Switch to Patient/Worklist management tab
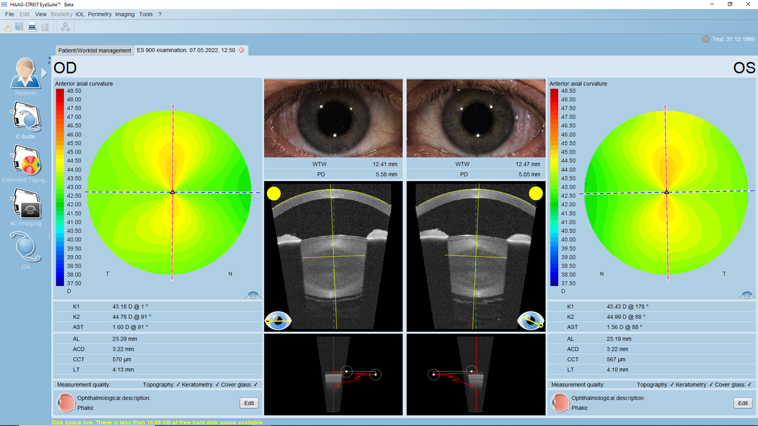Screen dimensions: 758x426 tap(94, 50)
